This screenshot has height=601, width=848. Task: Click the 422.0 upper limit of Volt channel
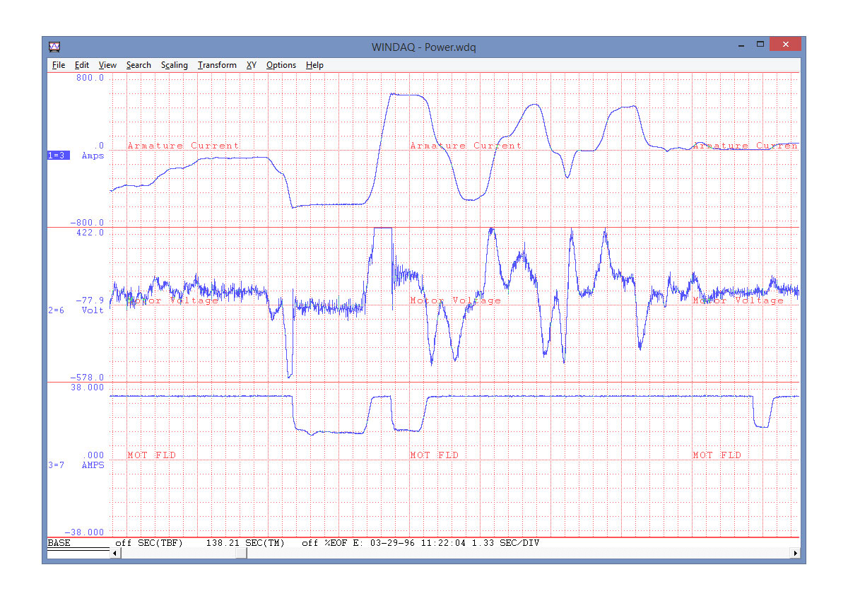tap(90, 233)
